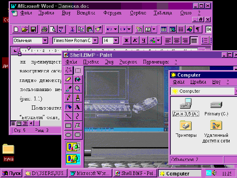Choose the straight Line tool in Paint
This screenshot has width=237, height=178.
tap(68, 116)
